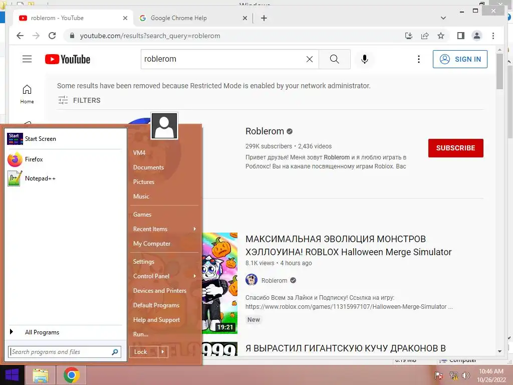Image resolution: width=513 pixels, height=385 pixels.
Task: Go to Home in YouTube sidebar
Action: click(27, 94)
